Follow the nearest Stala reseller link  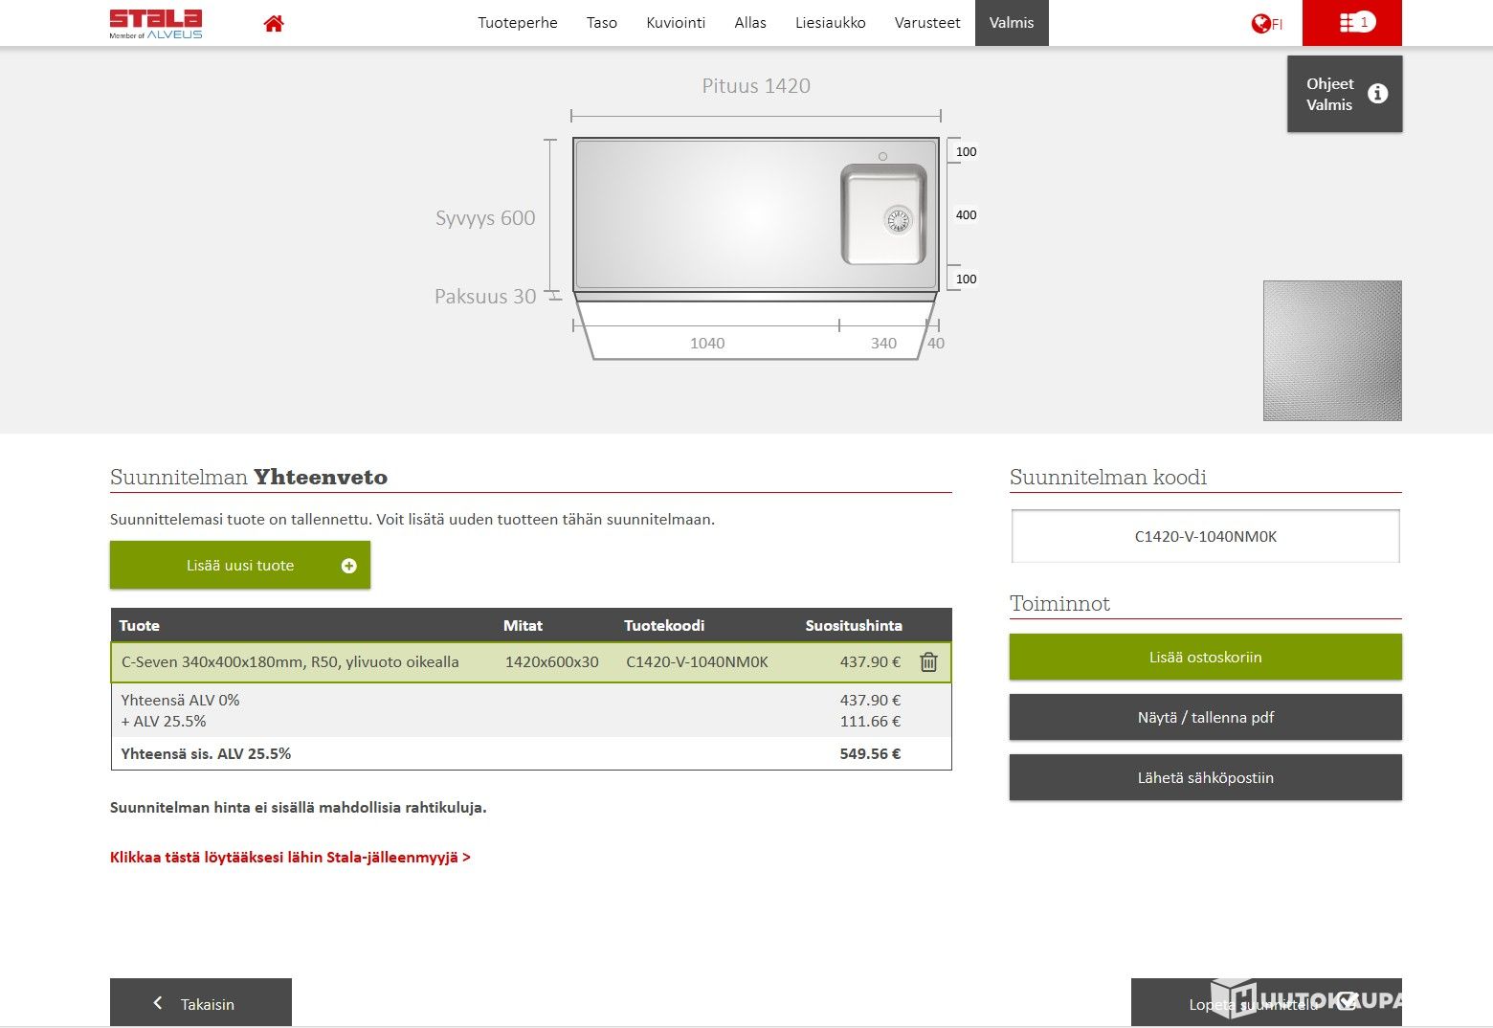(x=290, y=858)
